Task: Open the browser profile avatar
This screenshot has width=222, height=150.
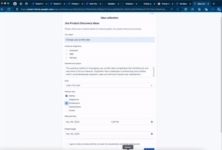Action: pos(15,4)
